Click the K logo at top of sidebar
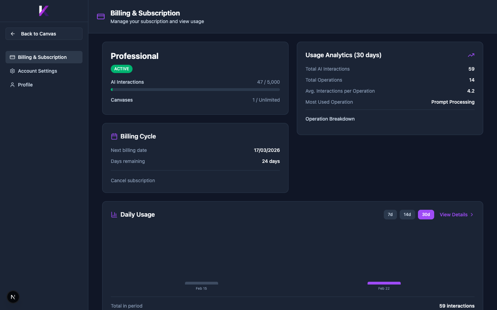Viewport: 497px width, 310px height. [44, 11]
